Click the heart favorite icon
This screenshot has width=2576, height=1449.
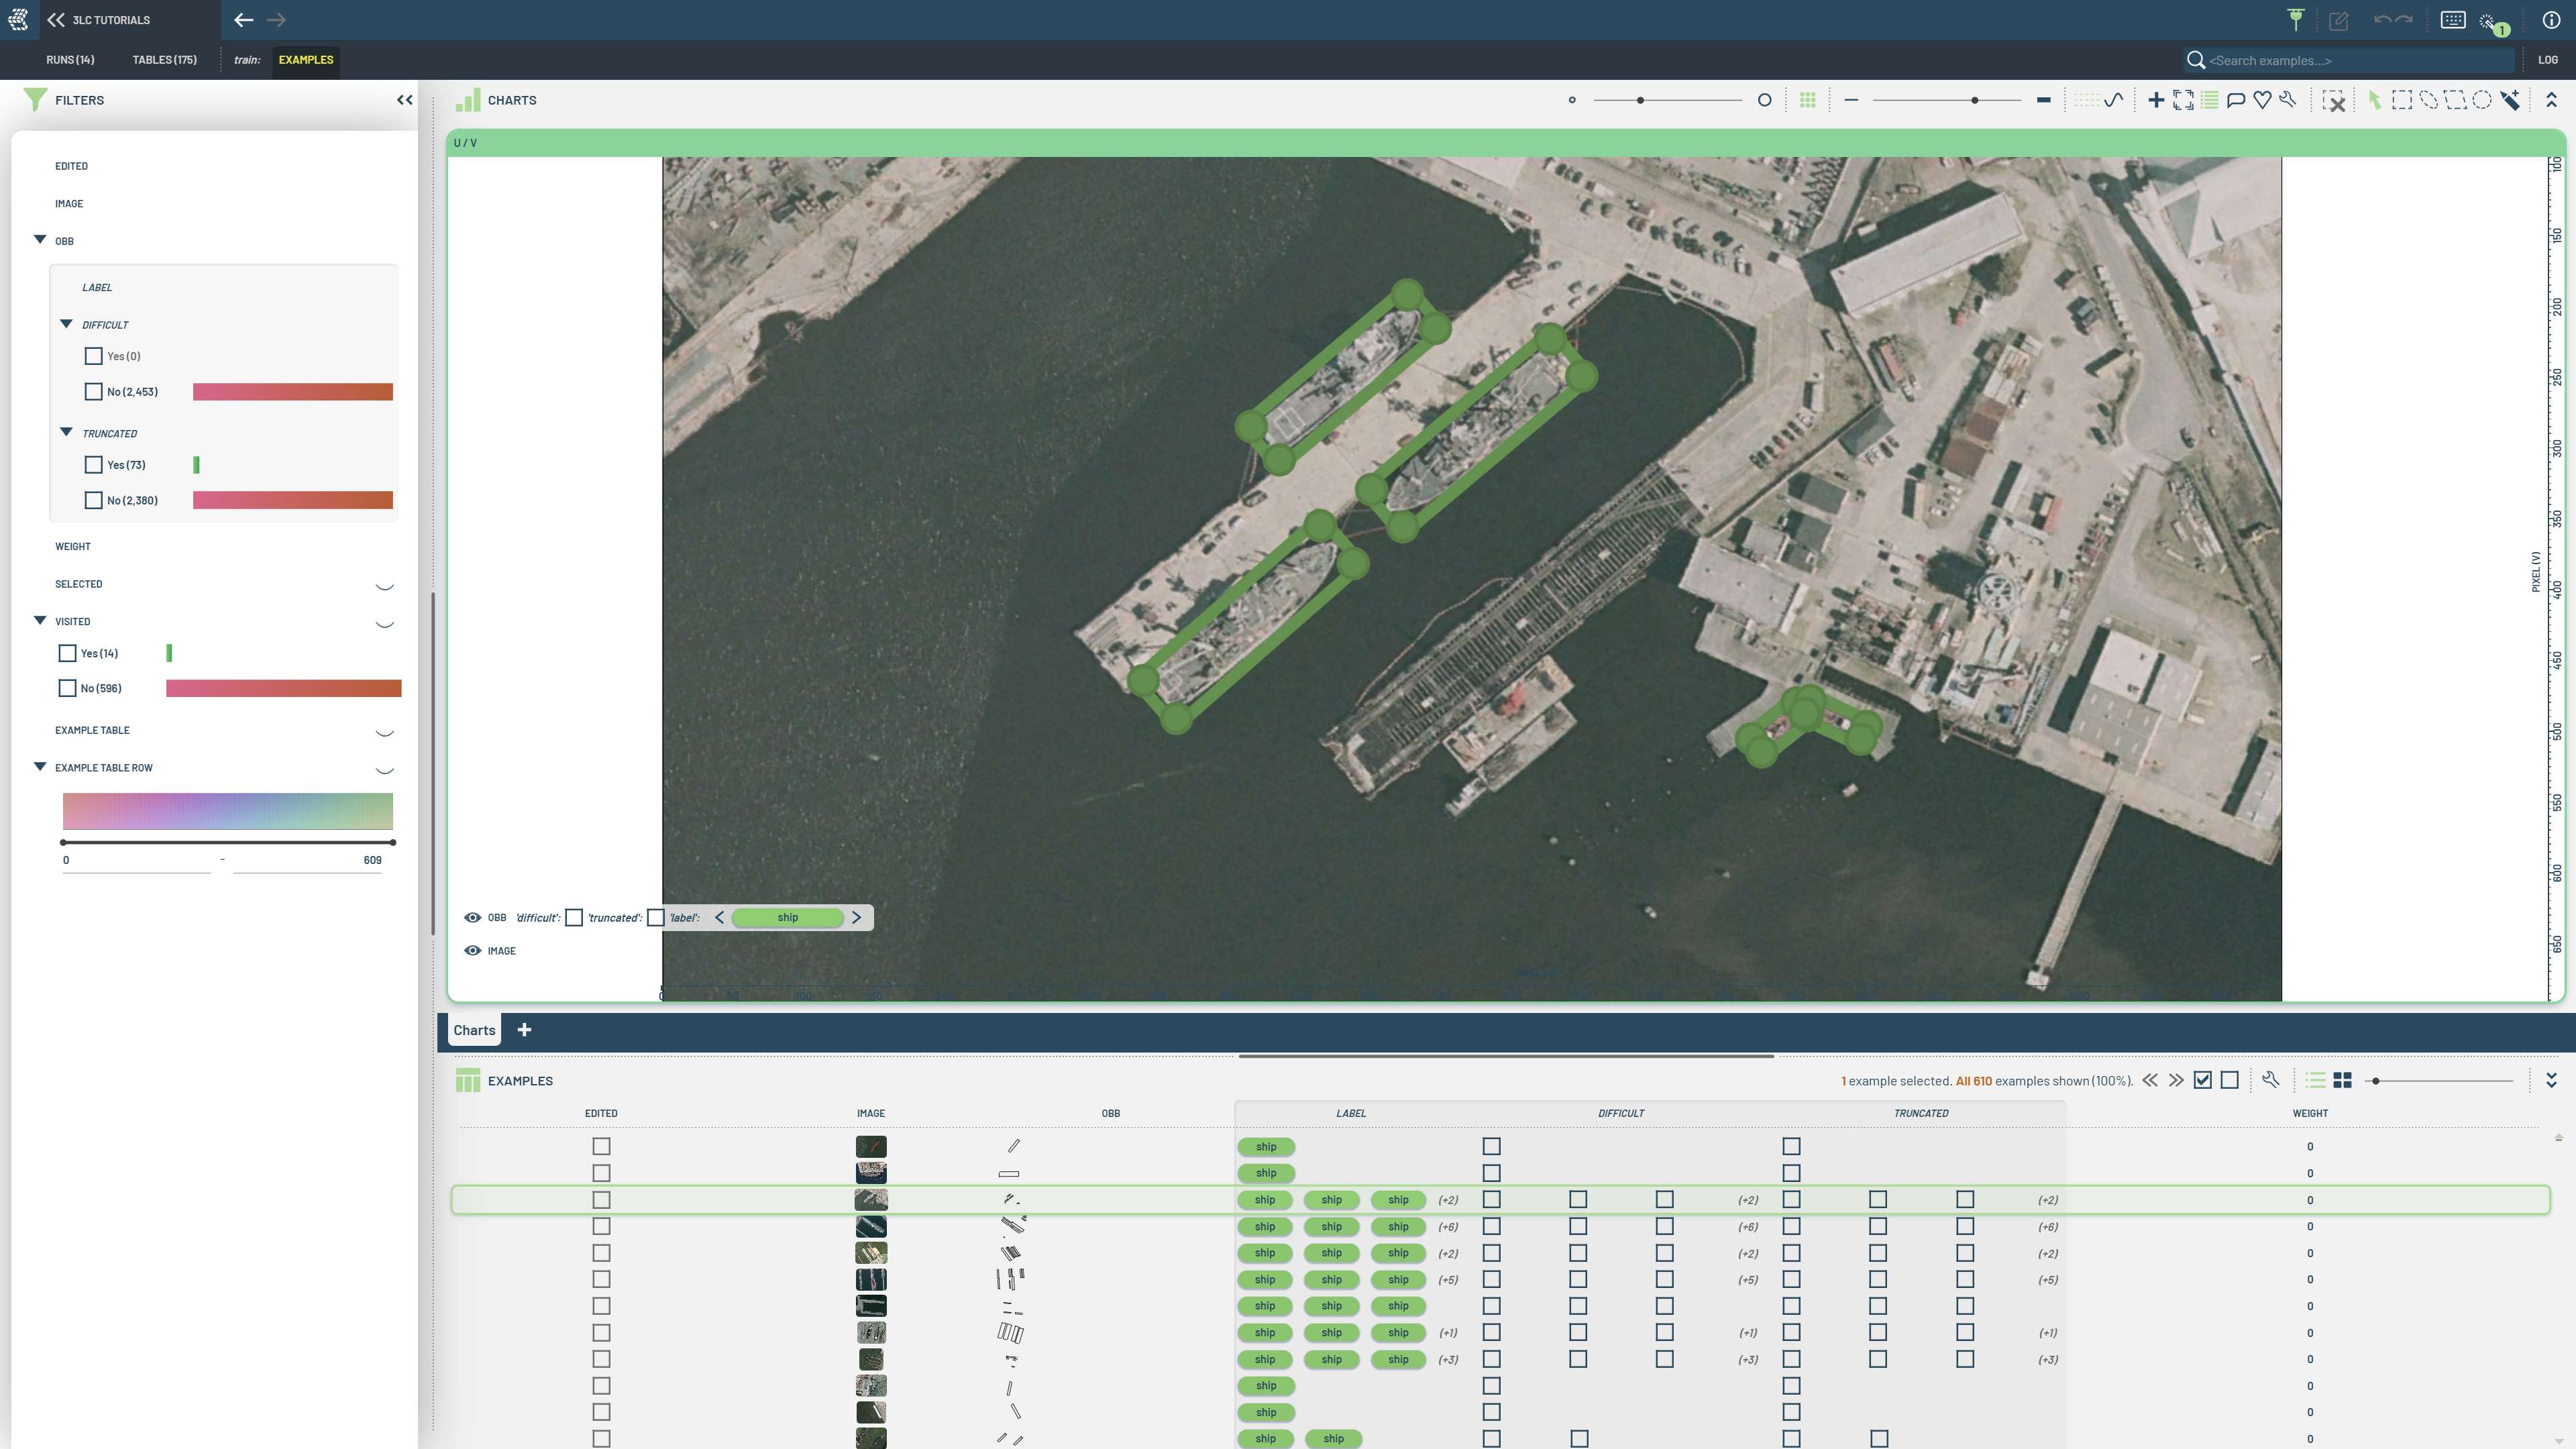pos(2262,100)
